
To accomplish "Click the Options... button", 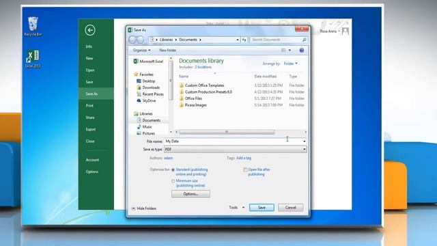I will pyautogui.click(x=191, y=194).
